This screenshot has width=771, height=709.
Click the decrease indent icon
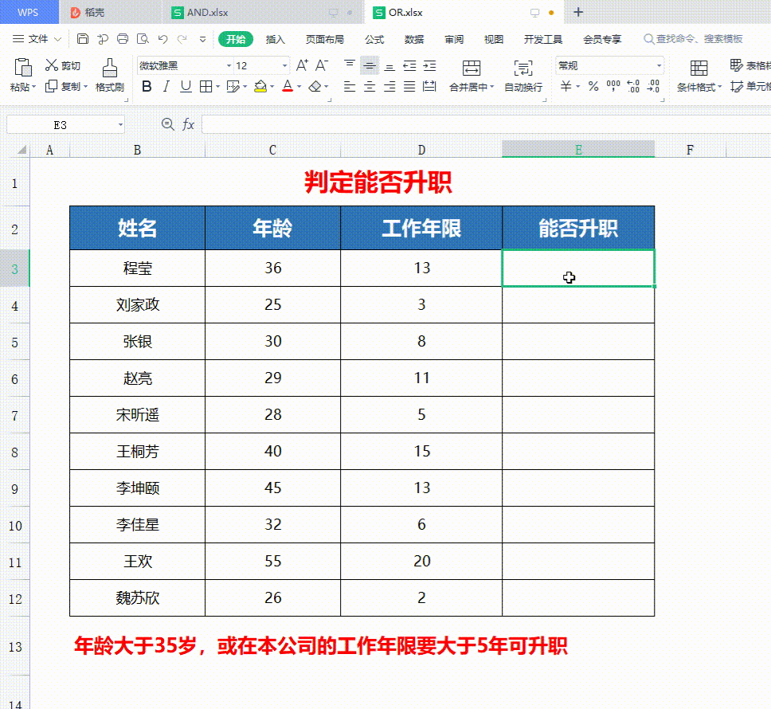point(409,65)
